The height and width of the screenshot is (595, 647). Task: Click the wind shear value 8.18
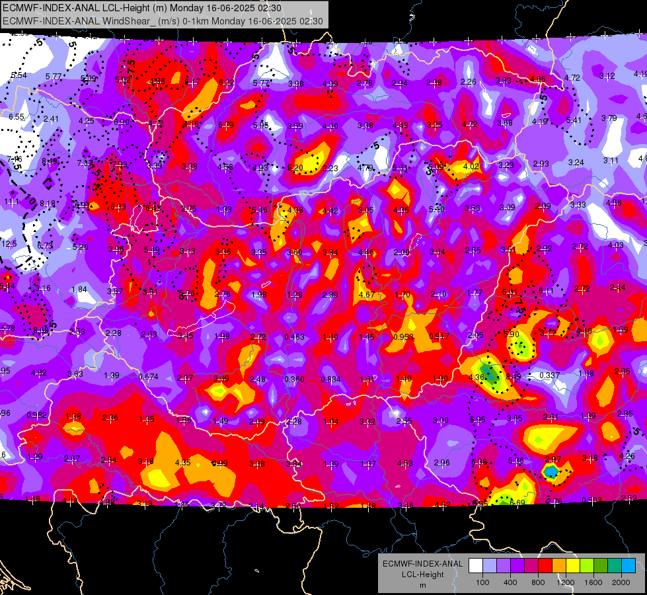click(x=48, y=204)
